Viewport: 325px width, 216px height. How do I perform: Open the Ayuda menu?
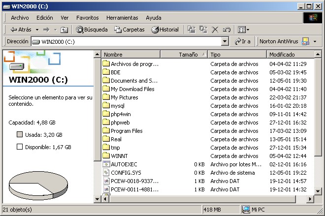(x=154, y=18)
